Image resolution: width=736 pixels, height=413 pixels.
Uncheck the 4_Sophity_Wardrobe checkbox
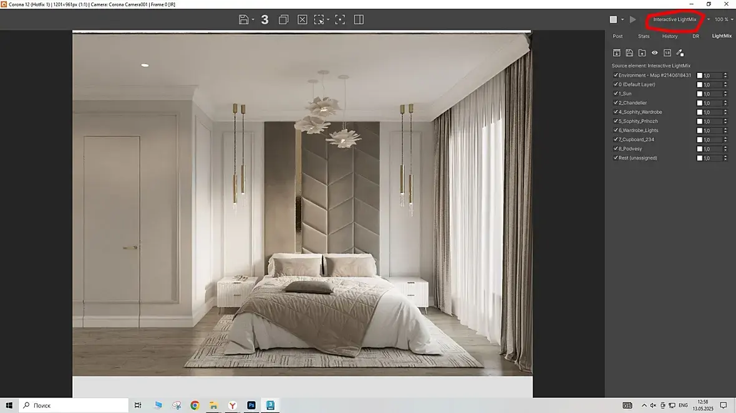[x=616, y=112]
